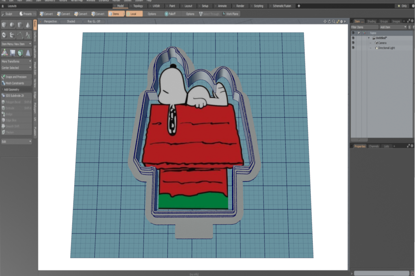Click the Filter Items field

tap(364, 27)
